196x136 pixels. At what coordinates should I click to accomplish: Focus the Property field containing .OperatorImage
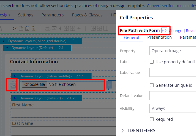173,51
